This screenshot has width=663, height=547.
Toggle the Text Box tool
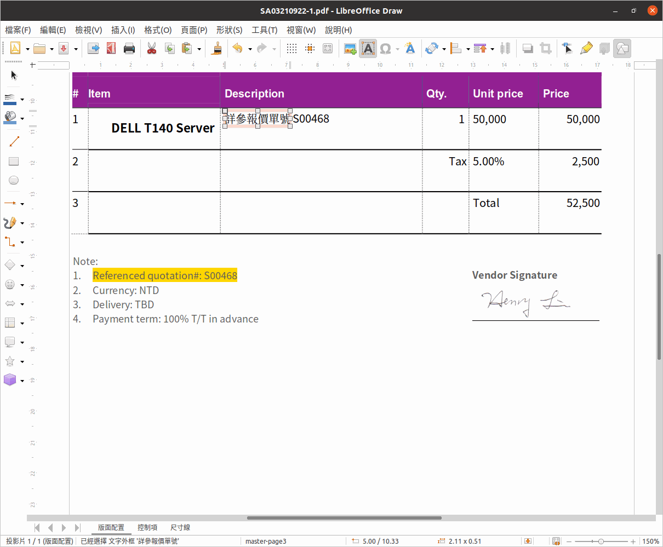click(x=368, y=49)
